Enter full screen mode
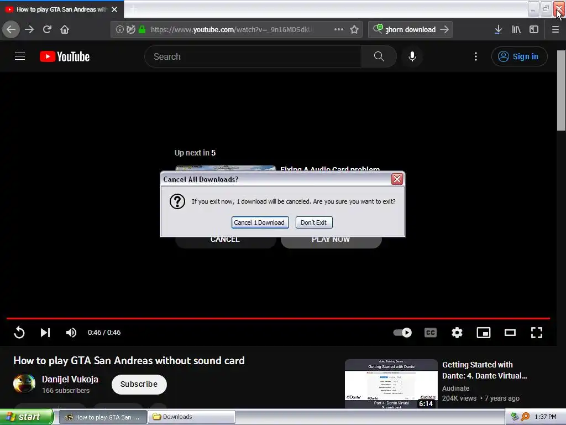 pos(536,332)
